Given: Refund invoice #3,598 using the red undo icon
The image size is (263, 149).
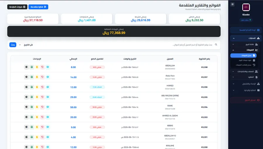Looking at the screenshot, I should (42, 67).
